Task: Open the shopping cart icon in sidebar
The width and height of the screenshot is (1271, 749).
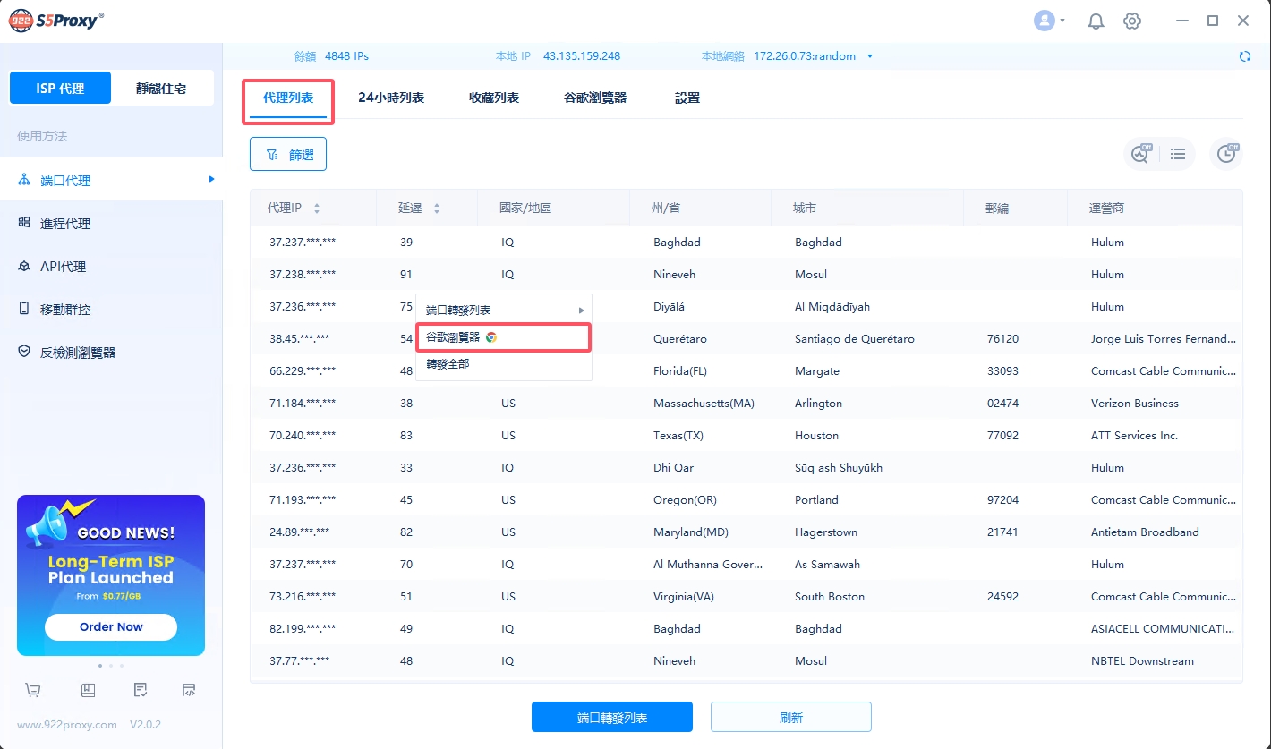Action: click(x=33, y=690)
